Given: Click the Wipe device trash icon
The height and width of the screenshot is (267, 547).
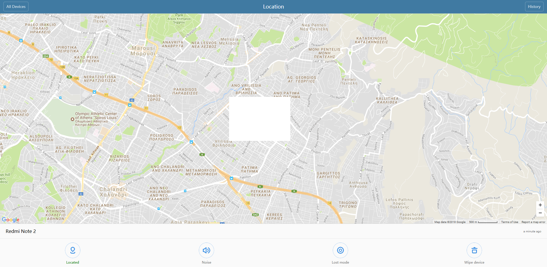Looking at the screenshot, I should pos(474,250).
